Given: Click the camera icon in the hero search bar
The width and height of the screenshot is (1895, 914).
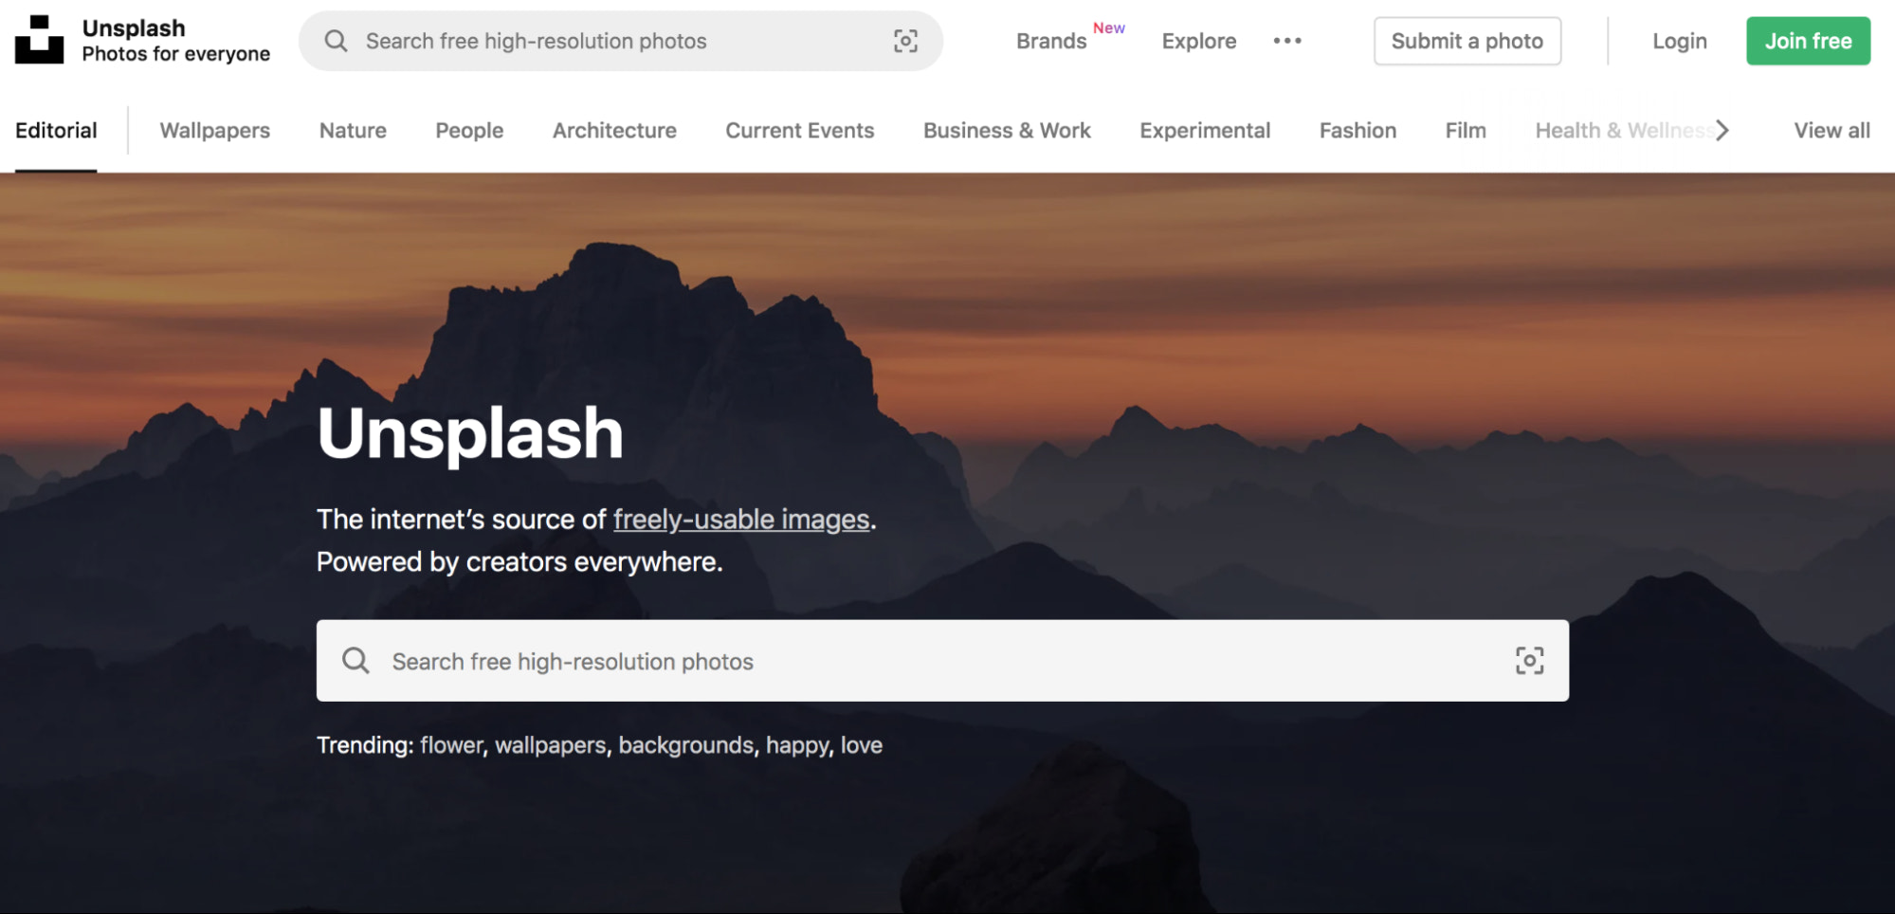Looking at the screenshot, I should coord(1529,661).
